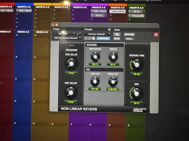Click the copy settings icon beside Compare
Screen dimensions: 189x141
pyautogui.click(x=93, y=38)
